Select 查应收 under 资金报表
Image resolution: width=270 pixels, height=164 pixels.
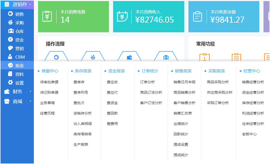point(112,82)
